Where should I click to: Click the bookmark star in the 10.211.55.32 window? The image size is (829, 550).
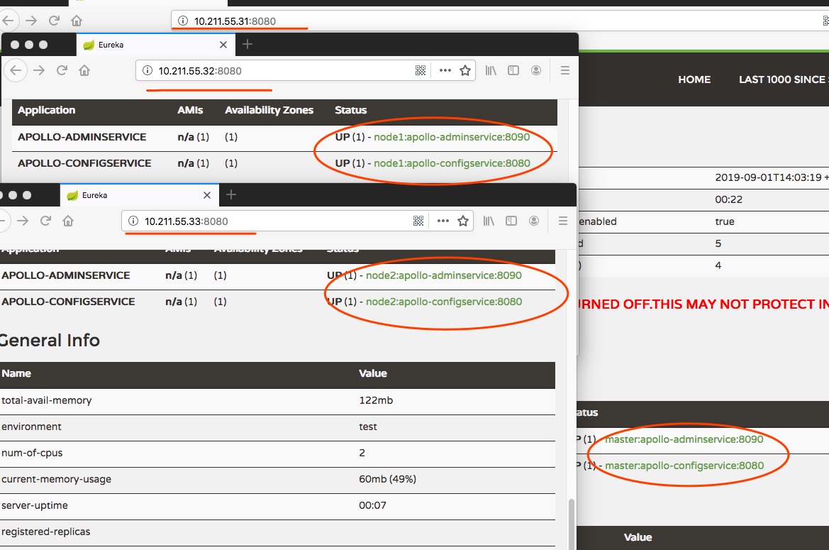click(465, 70)
